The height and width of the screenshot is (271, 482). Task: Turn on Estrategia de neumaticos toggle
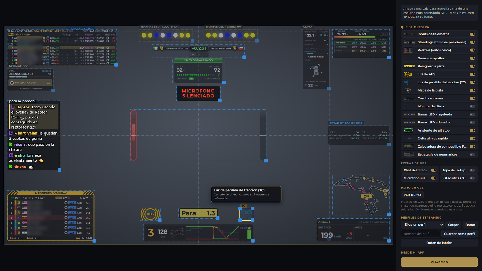pyautogui.click(x=472, y=154)
